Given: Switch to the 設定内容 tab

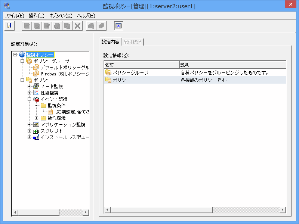Looking at the screenshot, I should 111,42.
